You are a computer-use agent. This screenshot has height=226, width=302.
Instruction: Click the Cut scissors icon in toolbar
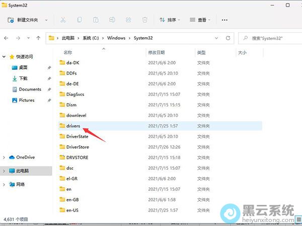(x=63, y=20)
